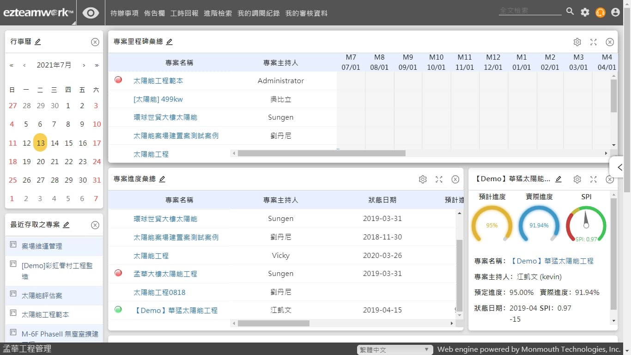Image resolution: width=631 pixels, height=355 pixels.
Task: Open the 工時回報 menu item
Action: point(184,13)
